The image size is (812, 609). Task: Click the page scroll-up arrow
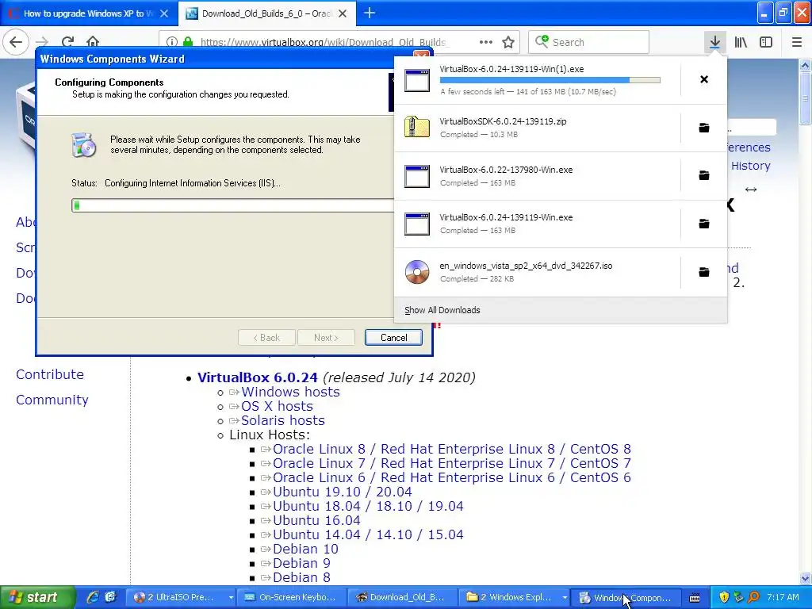tap(806, 65)
